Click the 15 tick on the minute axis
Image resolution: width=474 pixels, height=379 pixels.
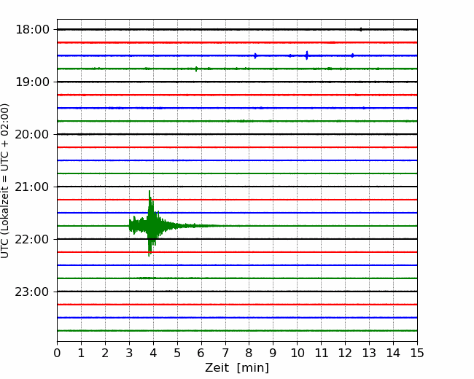pos(417,353)
